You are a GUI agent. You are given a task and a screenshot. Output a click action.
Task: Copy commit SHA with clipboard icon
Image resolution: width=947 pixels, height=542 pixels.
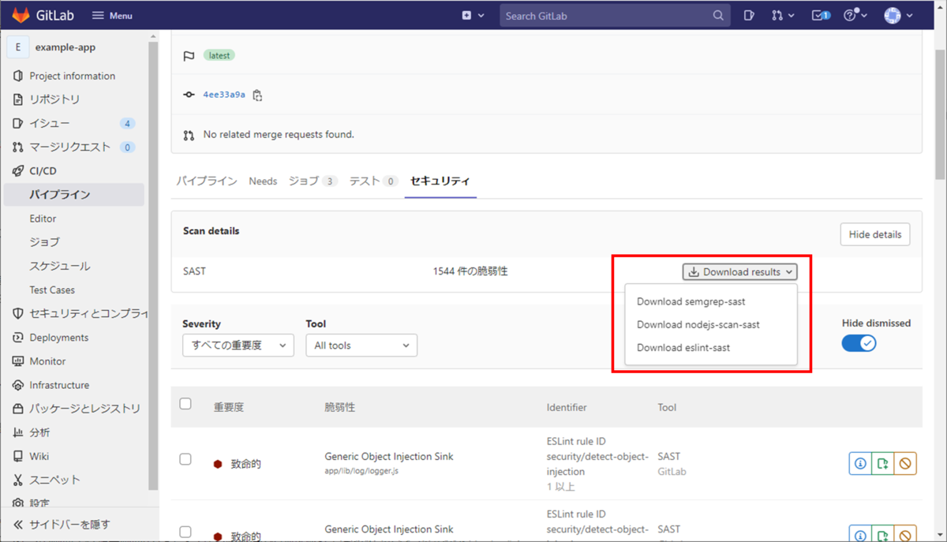point(257,95)
